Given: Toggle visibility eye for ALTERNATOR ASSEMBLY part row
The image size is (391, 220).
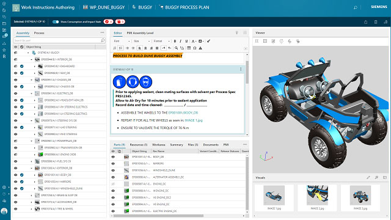Looking at the screenshot, I should (x=113, y=177).
